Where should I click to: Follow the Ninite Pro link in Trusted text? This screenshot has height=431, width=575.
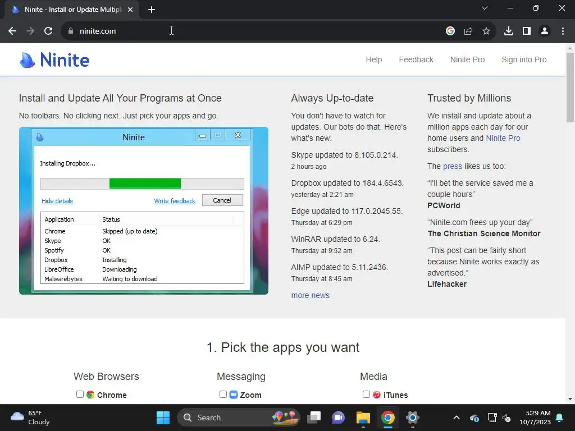[503, 138]
